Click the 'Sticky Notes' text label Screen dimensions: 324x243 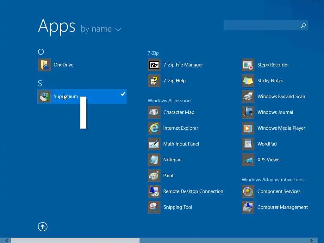[270, 81]
